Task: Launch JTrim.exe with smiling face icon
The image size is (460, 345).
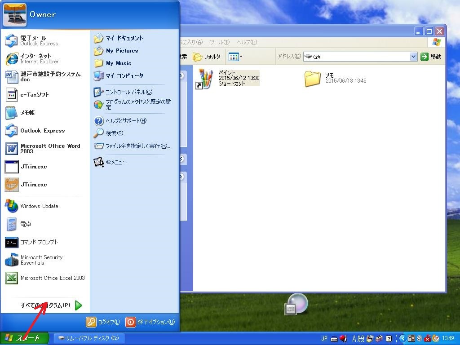Action: (45, 185)
